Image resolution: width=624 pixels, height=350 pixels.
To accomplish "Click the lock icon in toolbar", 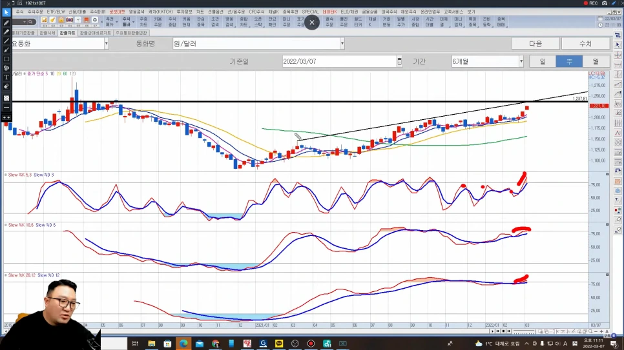I will [x=61, y=20].
